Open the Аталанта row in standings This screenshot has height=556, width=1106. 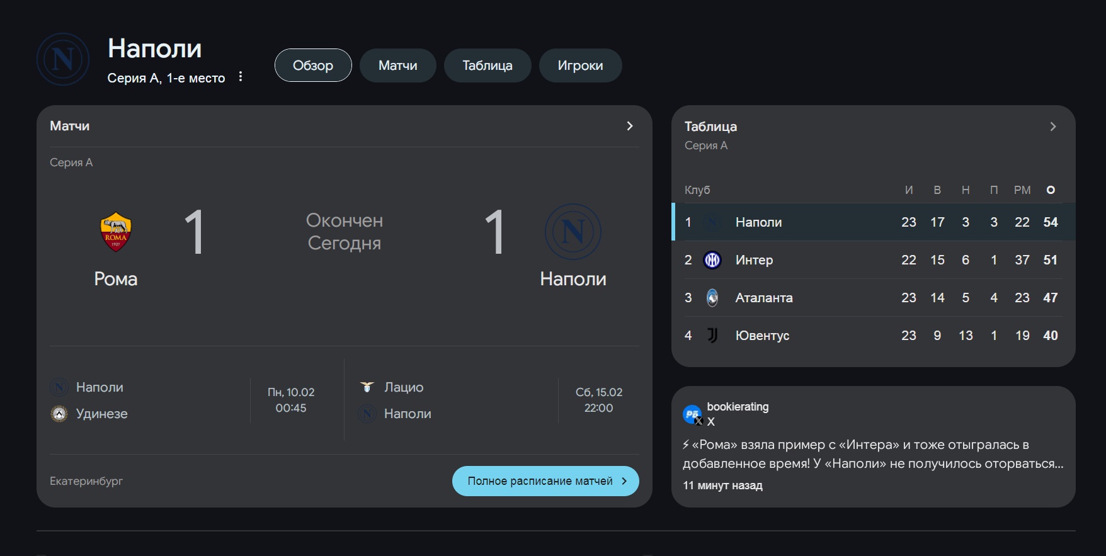click(874, 298)
